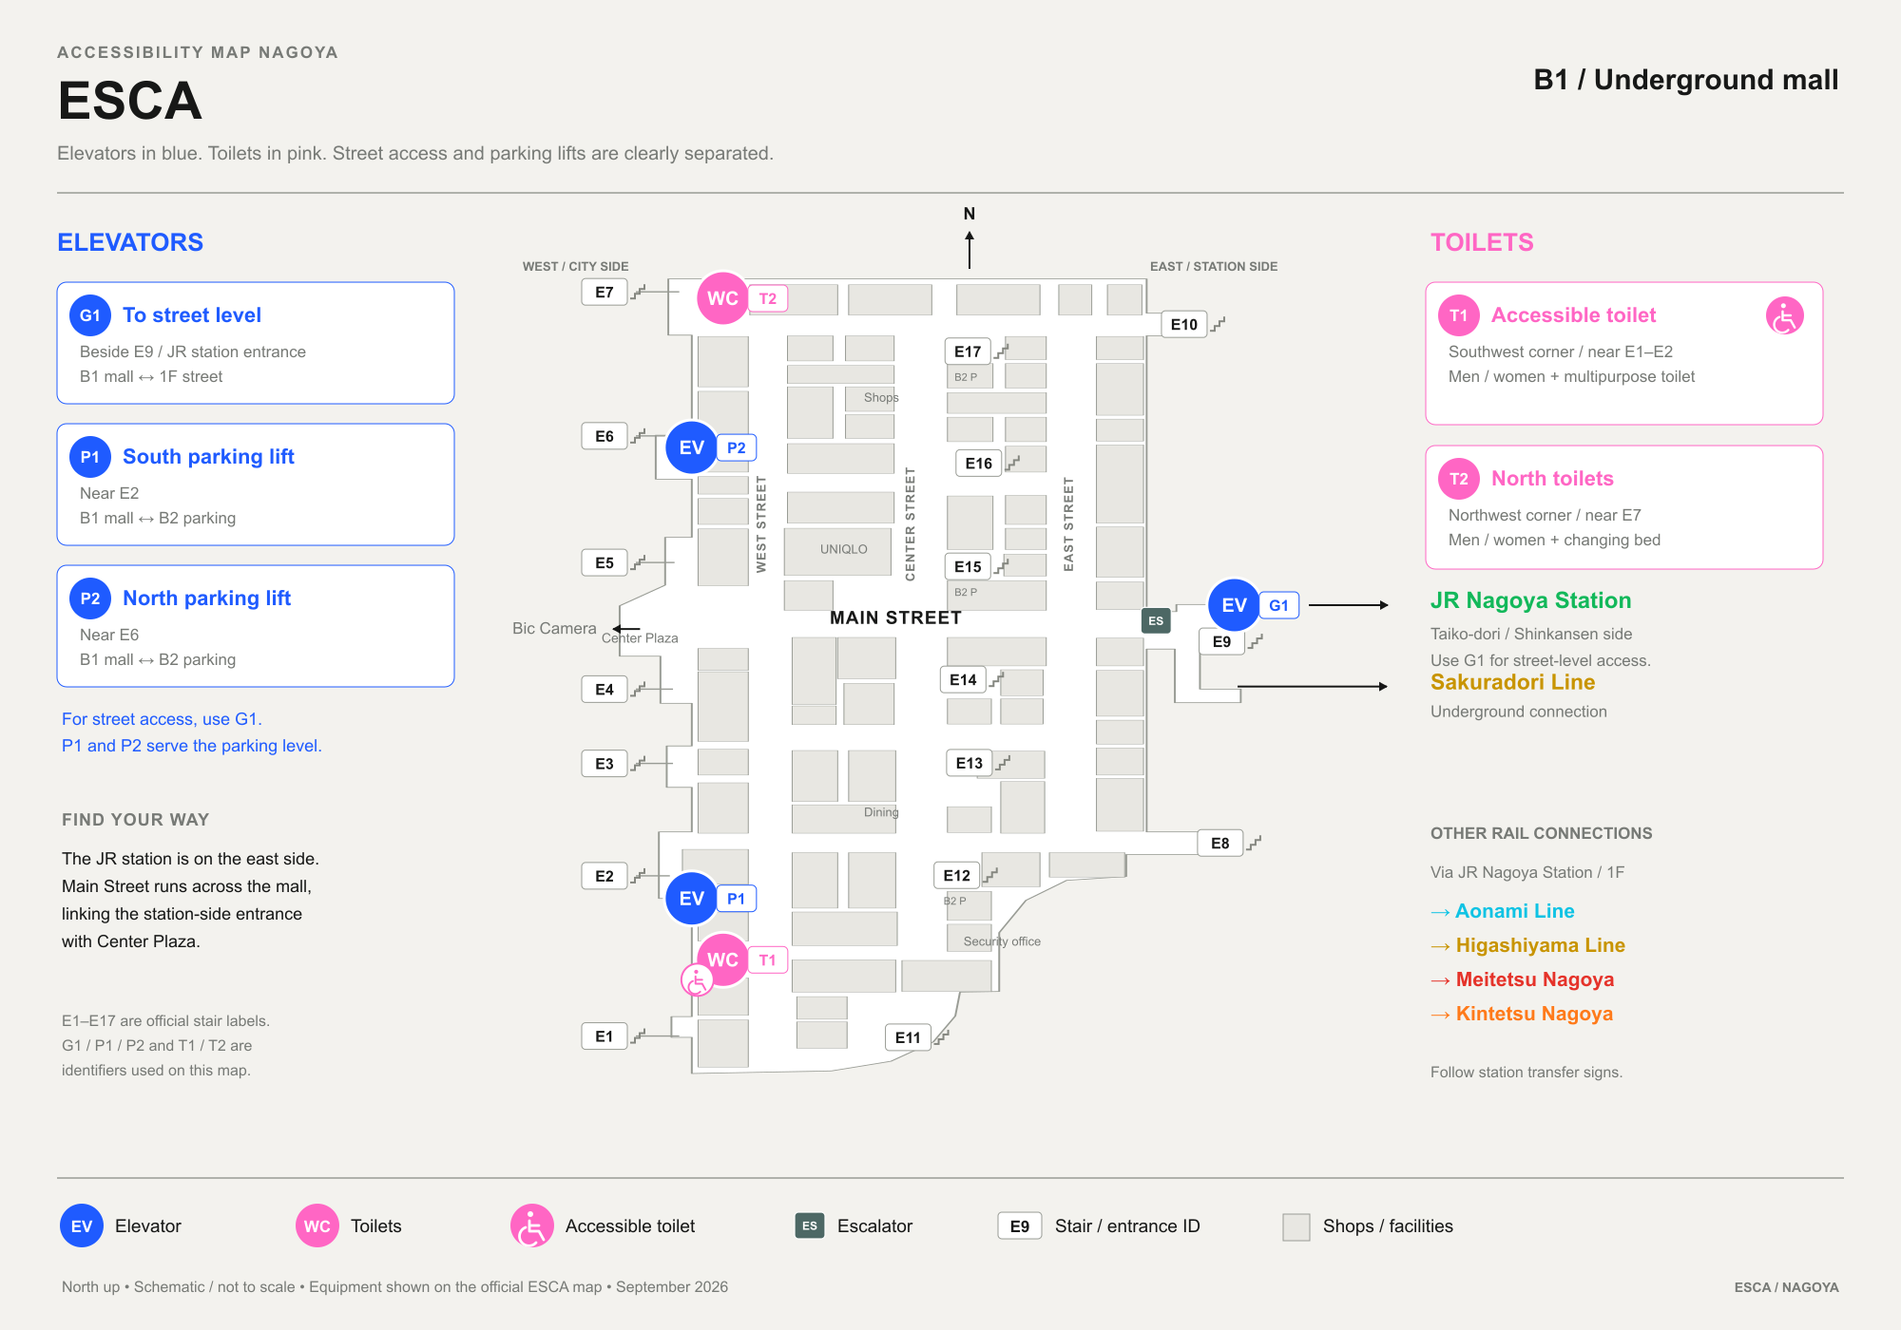Click the WC Toilets legend icon
The height and width of the screenshot is (1330, 1901).
coord(317,1226)
